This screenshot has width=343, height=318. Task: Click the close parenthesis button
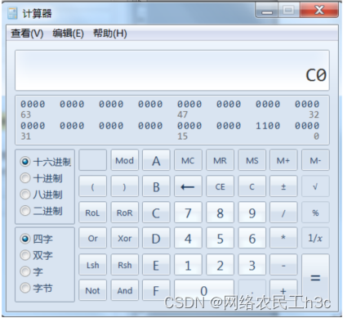125,186
